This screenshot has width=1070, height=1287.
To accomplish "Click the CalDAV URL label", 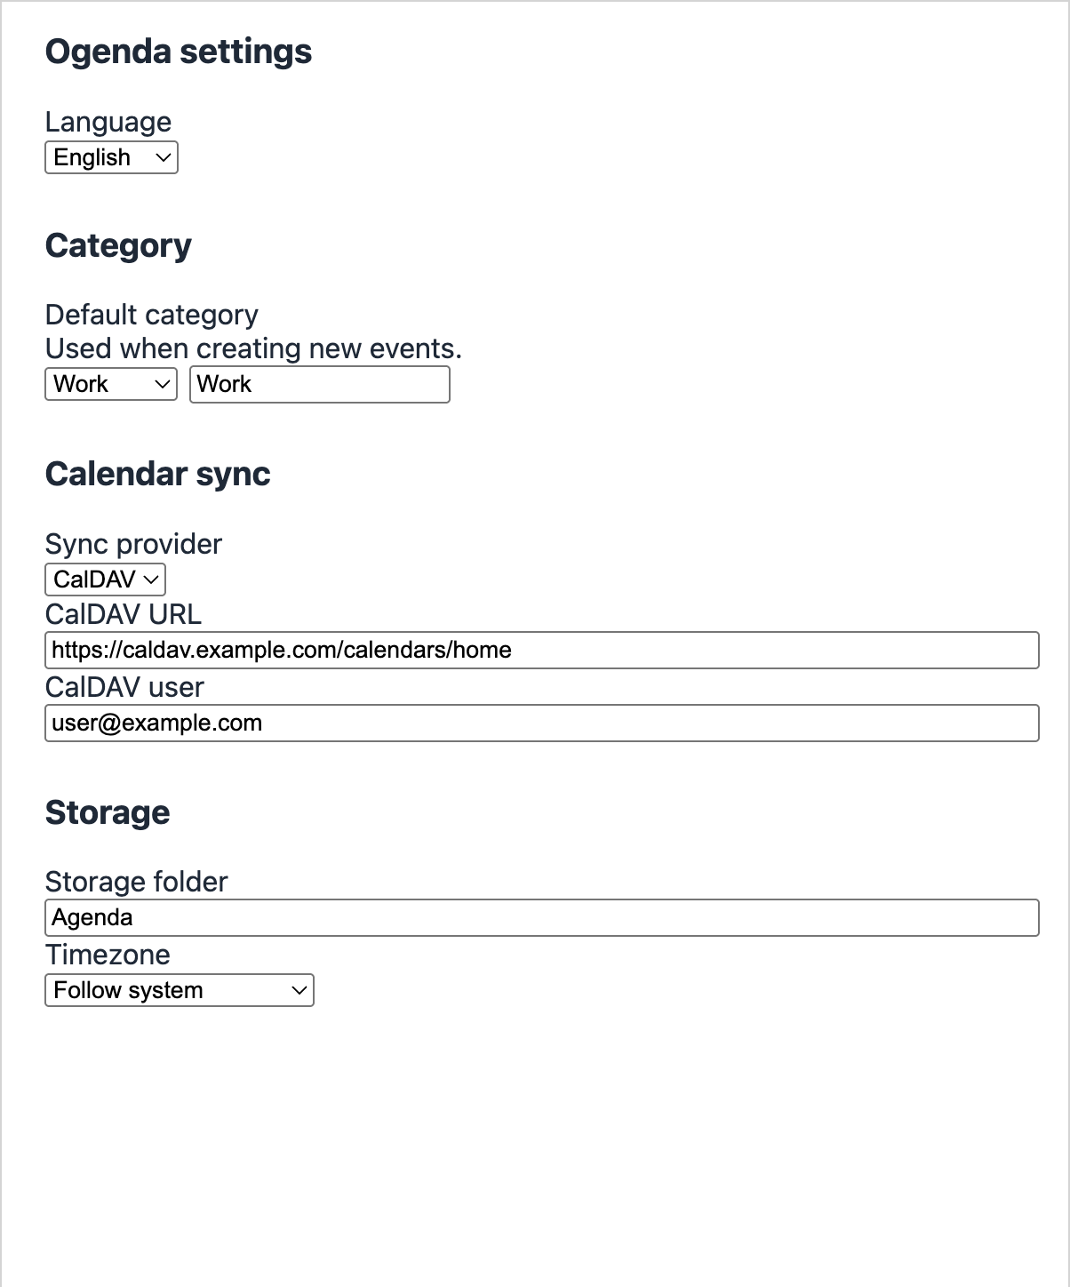I will [x=124, y=614].
